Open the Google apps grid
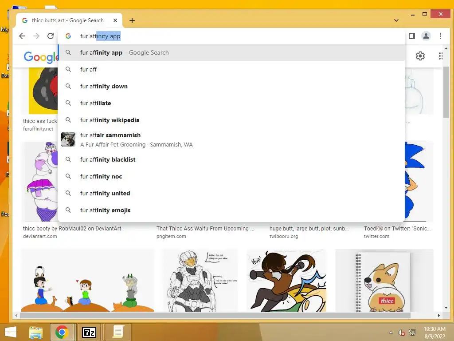454x341 pixels. (x=440, y=56)
